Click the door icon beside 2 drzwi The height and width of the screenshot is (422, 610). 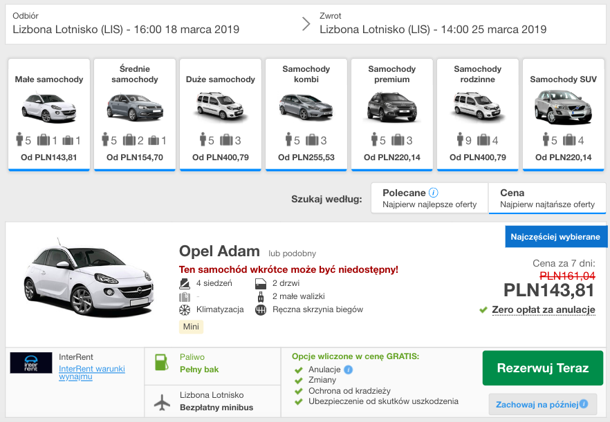click(x=261, y=284)
